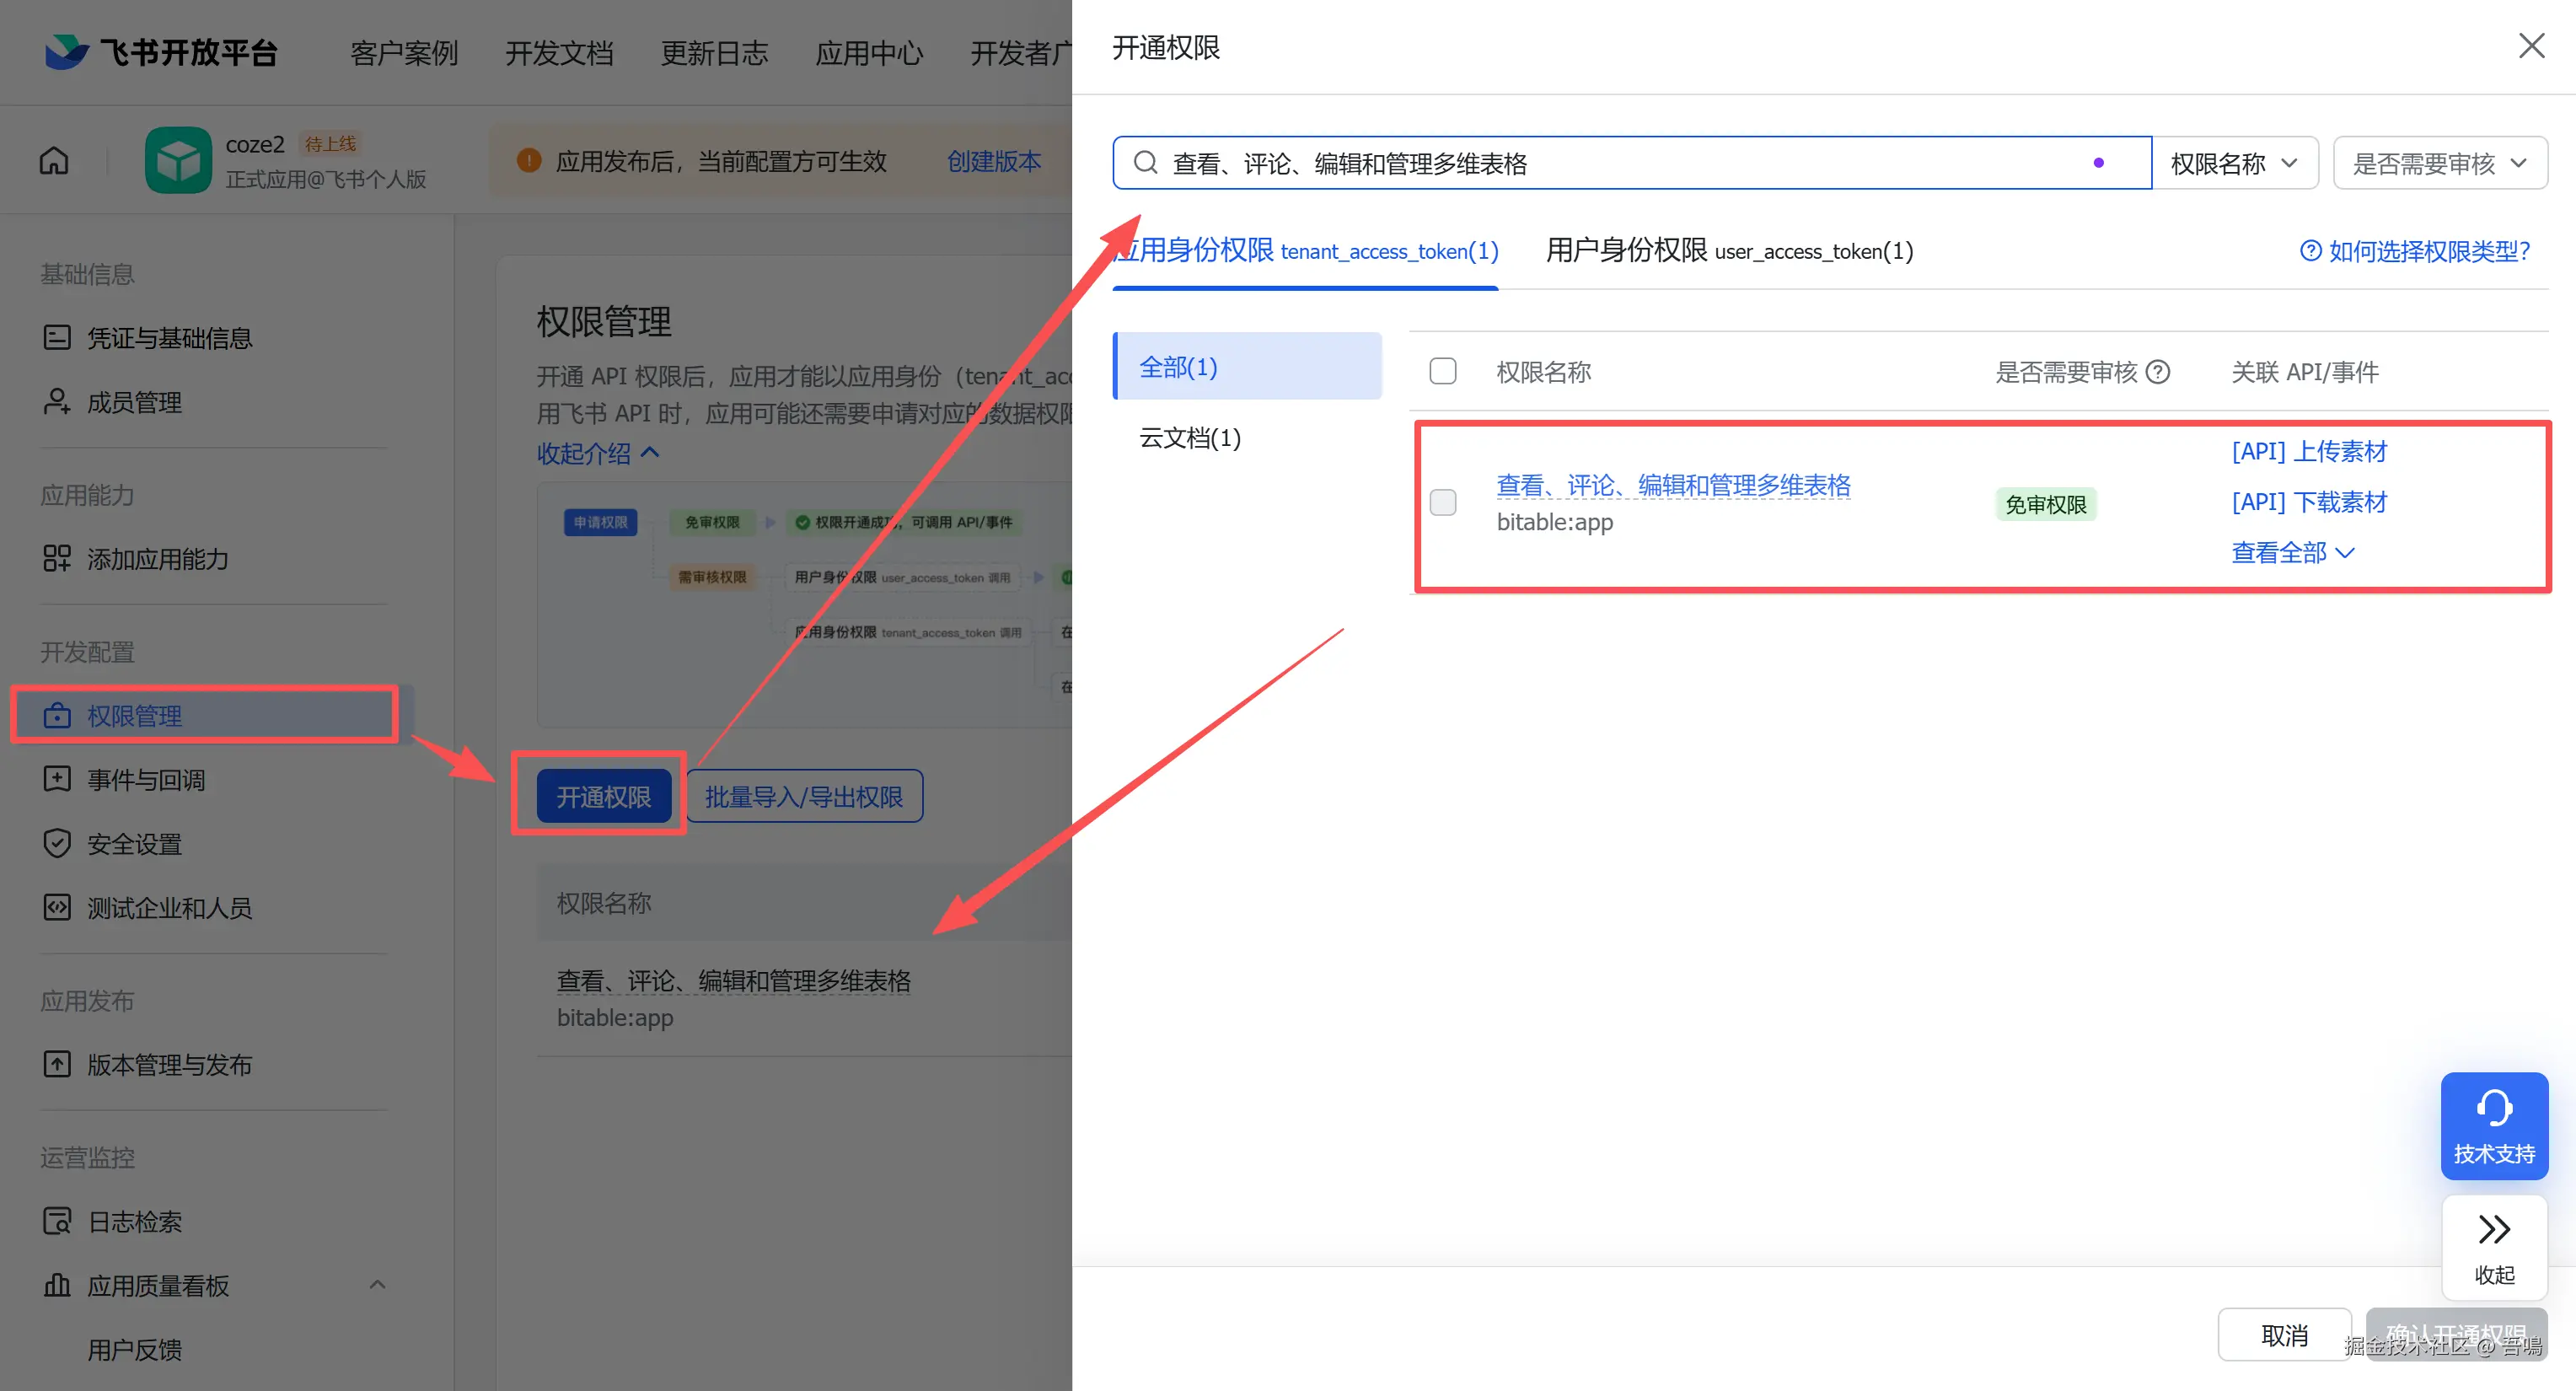Viewport: 2576px width, 1391px height.
Task: Click help icon beside 是否需要审核 column header
Action: 2159,372
